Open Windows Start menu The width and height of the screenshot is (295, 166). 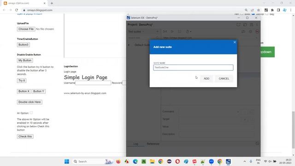(66, 161)
